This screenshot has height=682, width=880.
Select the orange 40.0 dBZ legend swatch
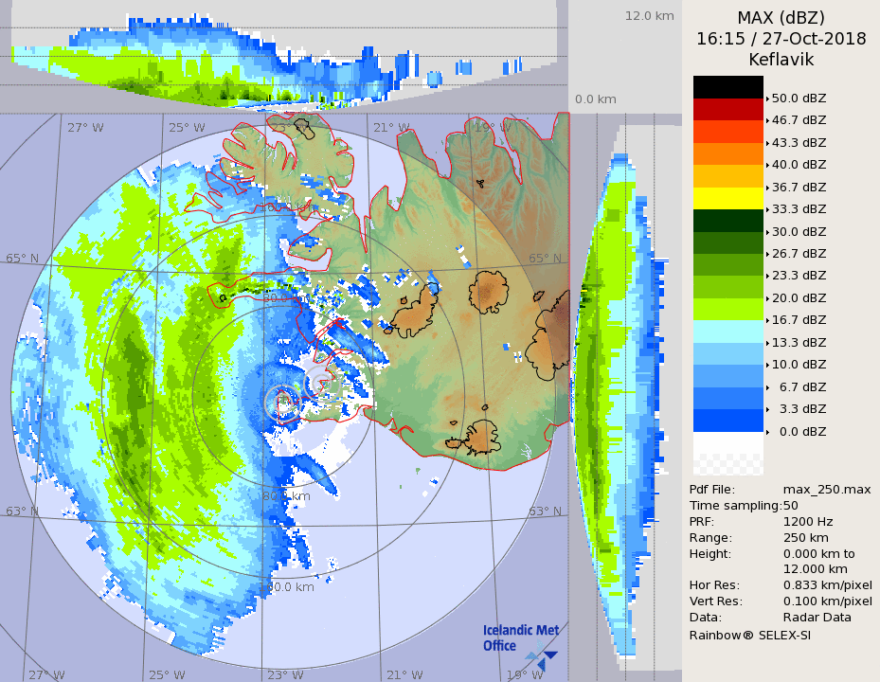click(727, 153)
